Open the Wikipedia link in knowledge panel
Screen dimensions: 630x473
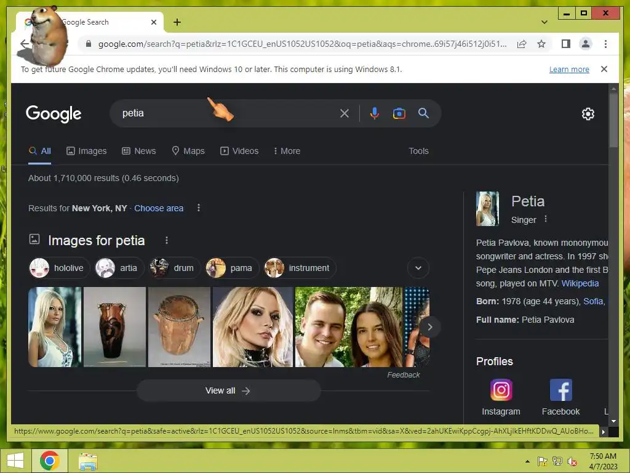580,283
